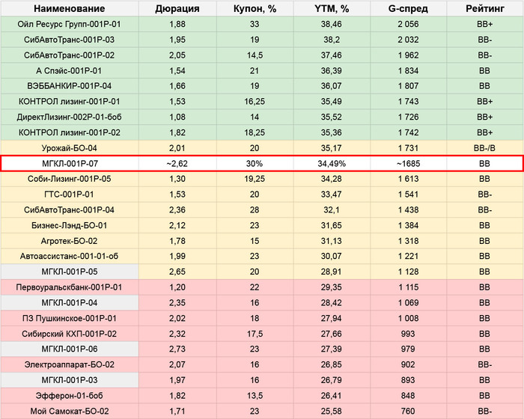This screenshot has width=524, height=419.
Task: Select the highlighted 'МГКЛ-001Р-07' cell
Action: tap(70, 163)
